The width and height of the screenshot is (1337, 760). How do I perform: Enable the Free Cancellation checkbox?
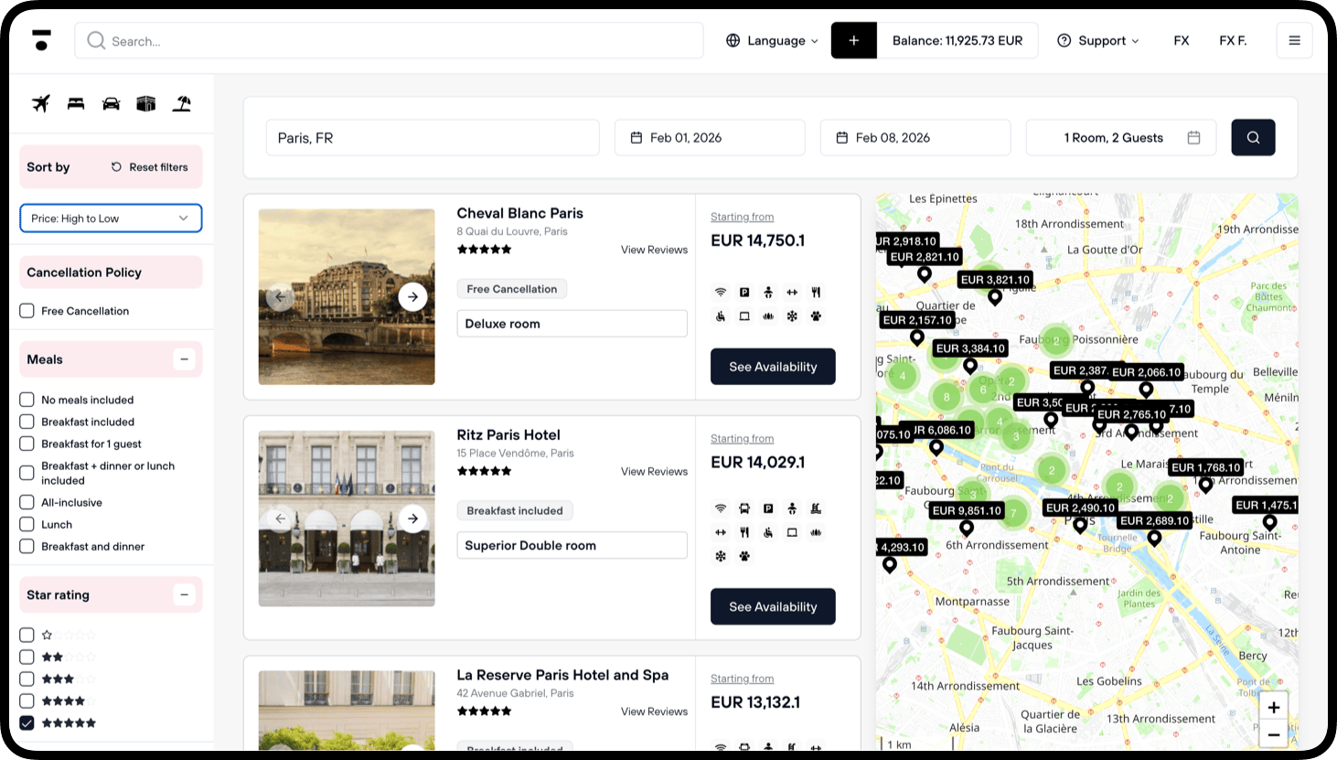(27, 311)
